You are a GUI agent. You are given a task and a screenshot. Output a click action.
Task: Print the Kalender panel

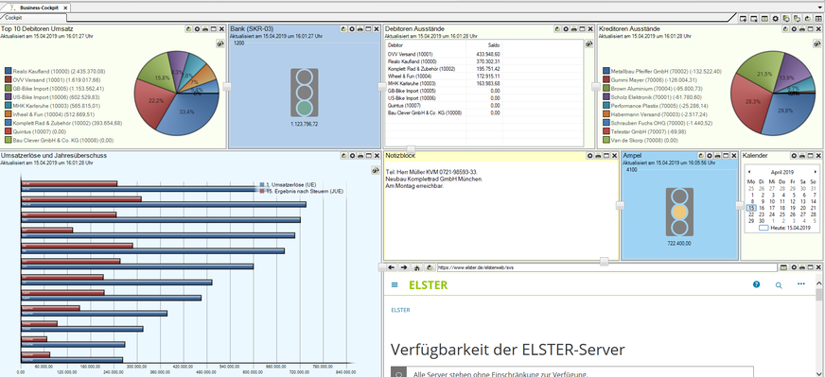802,156
